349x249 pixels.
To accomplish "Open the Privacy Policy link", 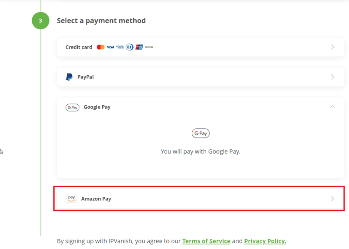I will point(265,241).
